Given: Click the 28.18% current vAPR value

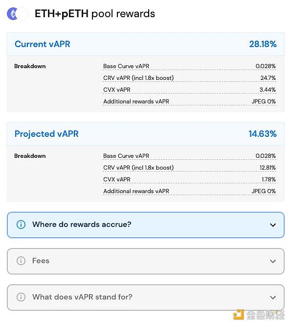Looking at the screenshot, I should click(263, 44).
